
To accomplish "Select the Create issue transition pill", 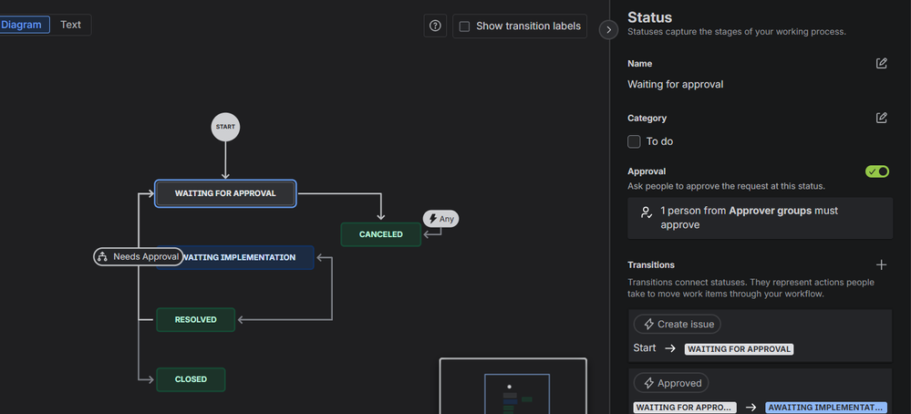I will [x=677, y=324].
